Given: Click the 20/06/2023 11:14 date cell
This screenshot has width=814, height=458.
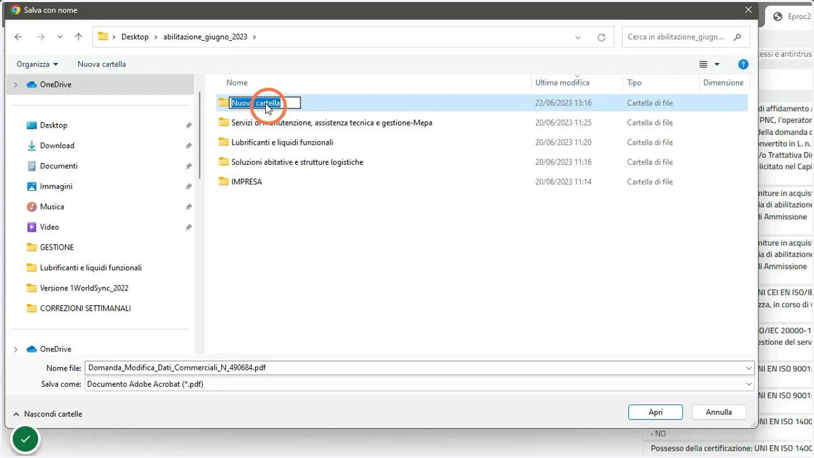Looking at the screenshot, I should (563, 182).
